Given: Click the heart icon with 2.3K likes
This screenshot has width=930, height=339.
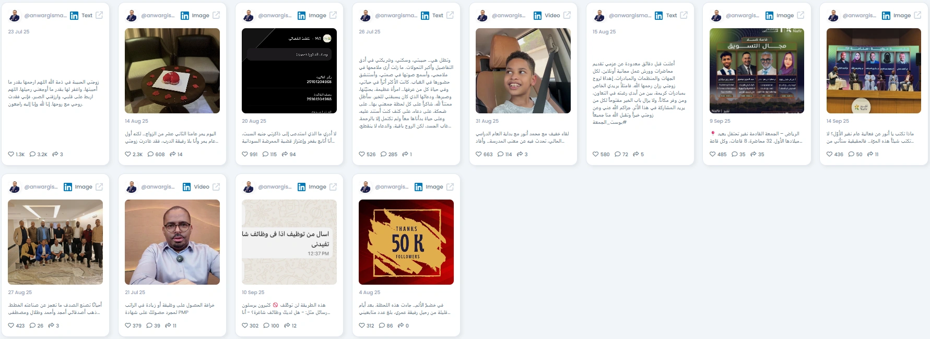Looking at the screenshot, I should tap(128, 154).
